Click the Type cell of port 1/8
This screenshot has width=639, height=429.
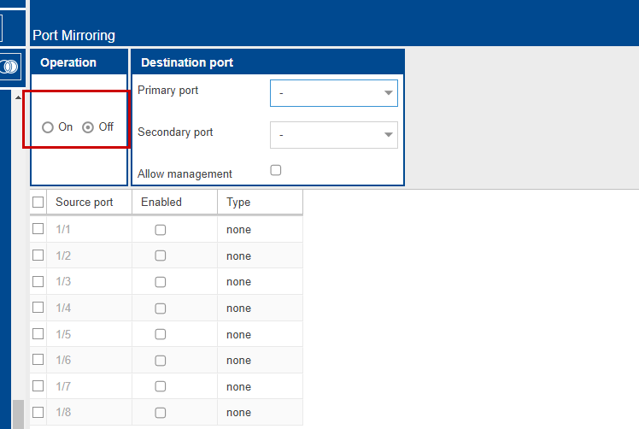click(261, 413)
